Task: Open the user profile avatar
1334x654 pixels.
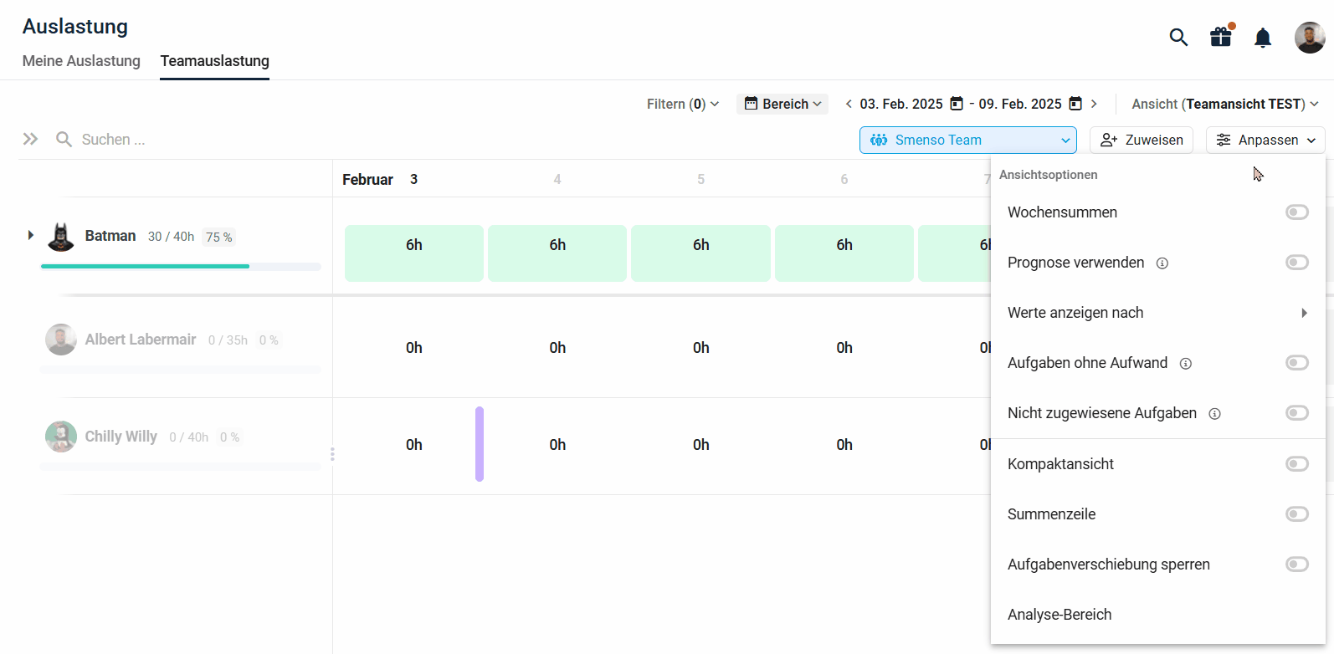Action: [x=1309, y=38]
